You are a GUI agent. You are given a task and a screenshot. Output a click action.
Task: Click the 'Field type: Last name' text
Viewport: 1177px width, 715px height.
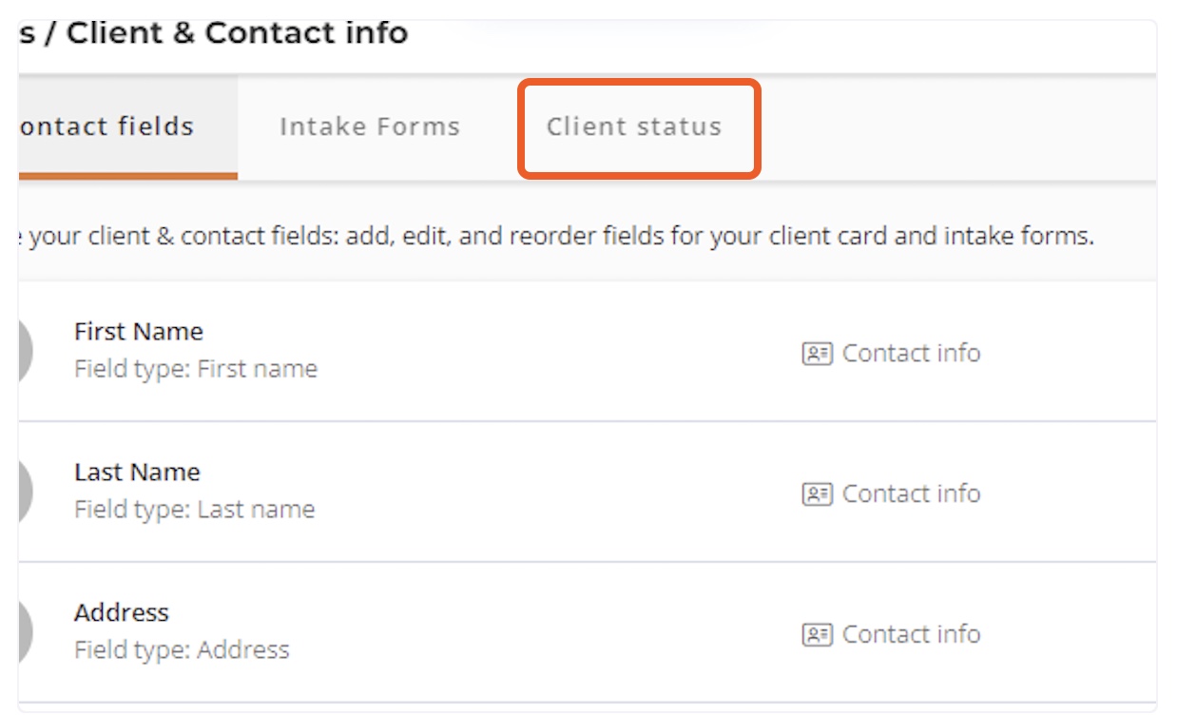click(194, 510)
